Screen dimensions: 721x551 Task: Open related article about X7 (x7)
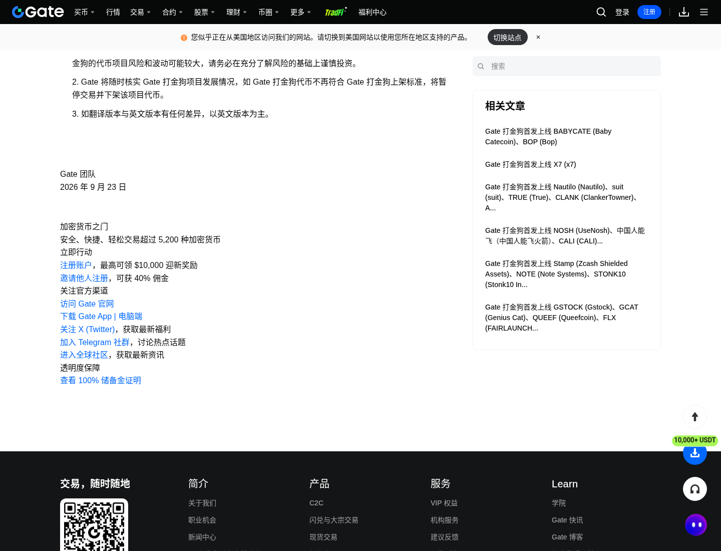click(x=531, y=164)
